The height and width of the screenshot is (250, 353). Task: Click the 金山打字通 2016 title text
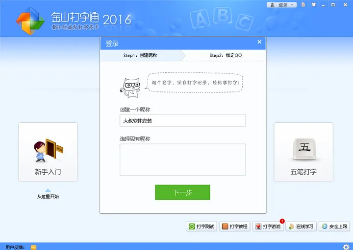click(91, 18)
